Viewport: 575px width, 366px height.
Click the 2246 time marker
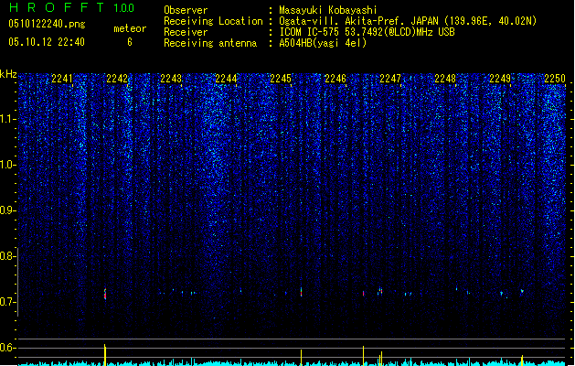(335, 79)
